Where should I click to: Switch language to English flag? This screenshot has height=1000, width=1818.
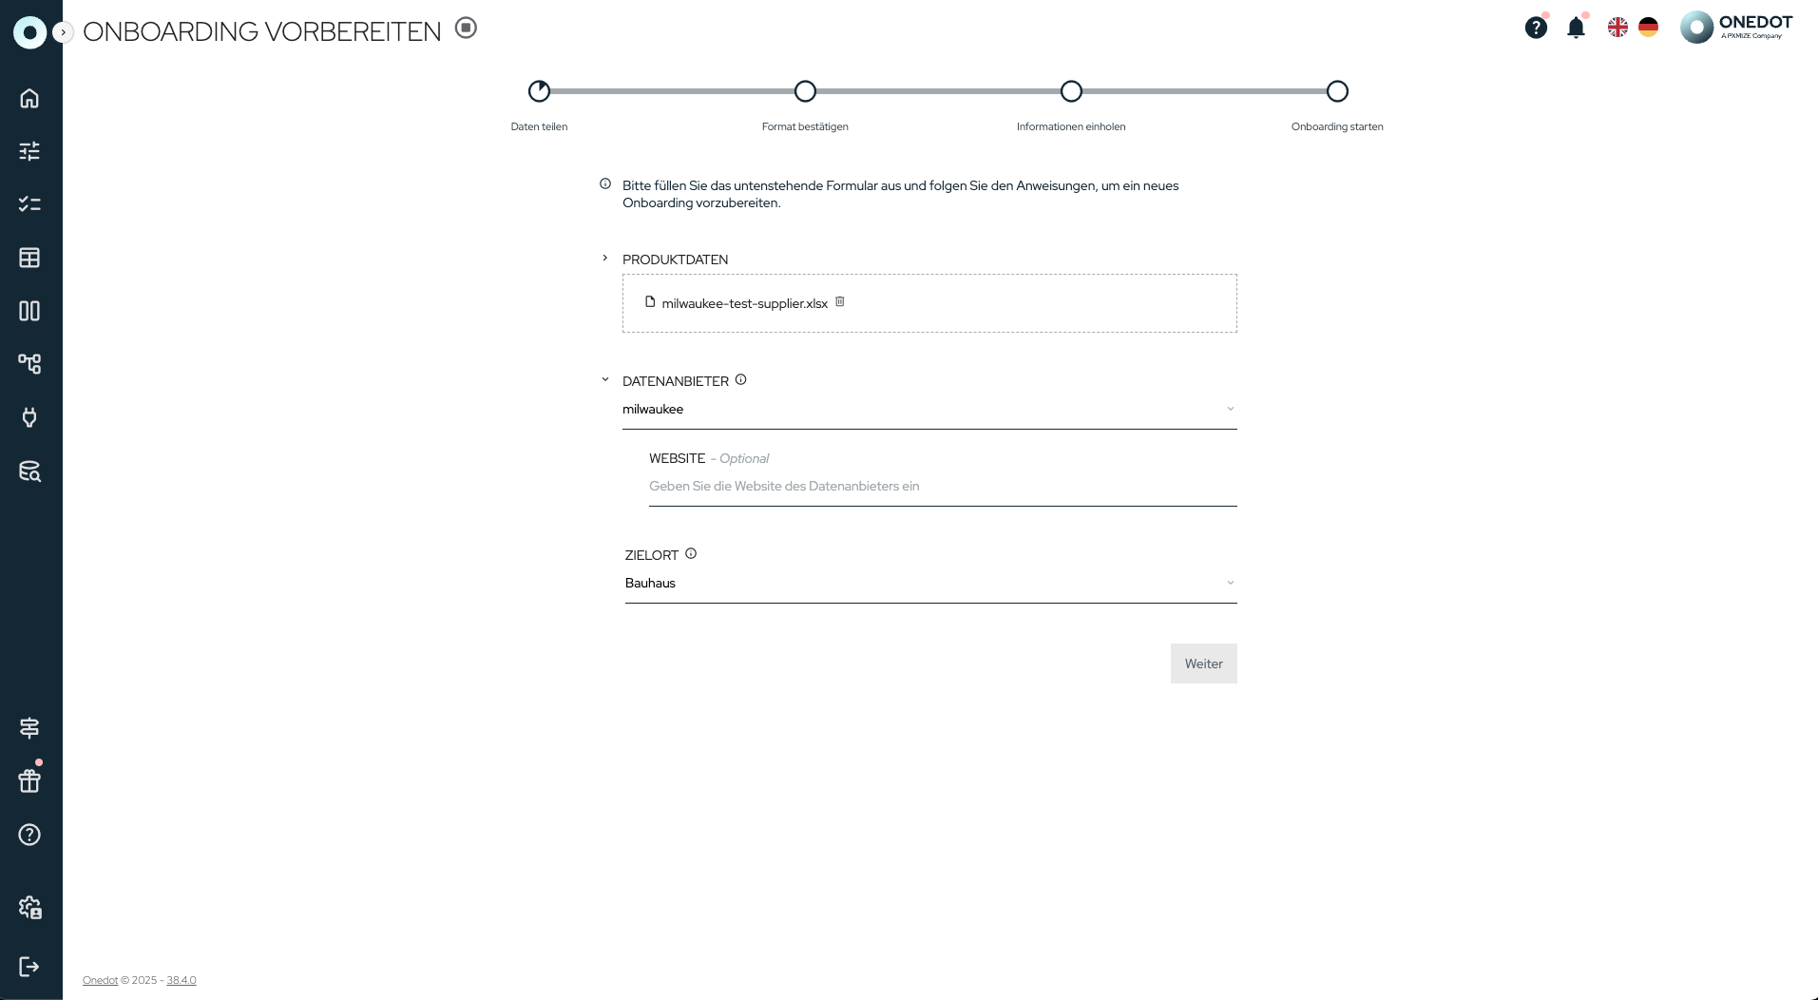coord(1617,28)
